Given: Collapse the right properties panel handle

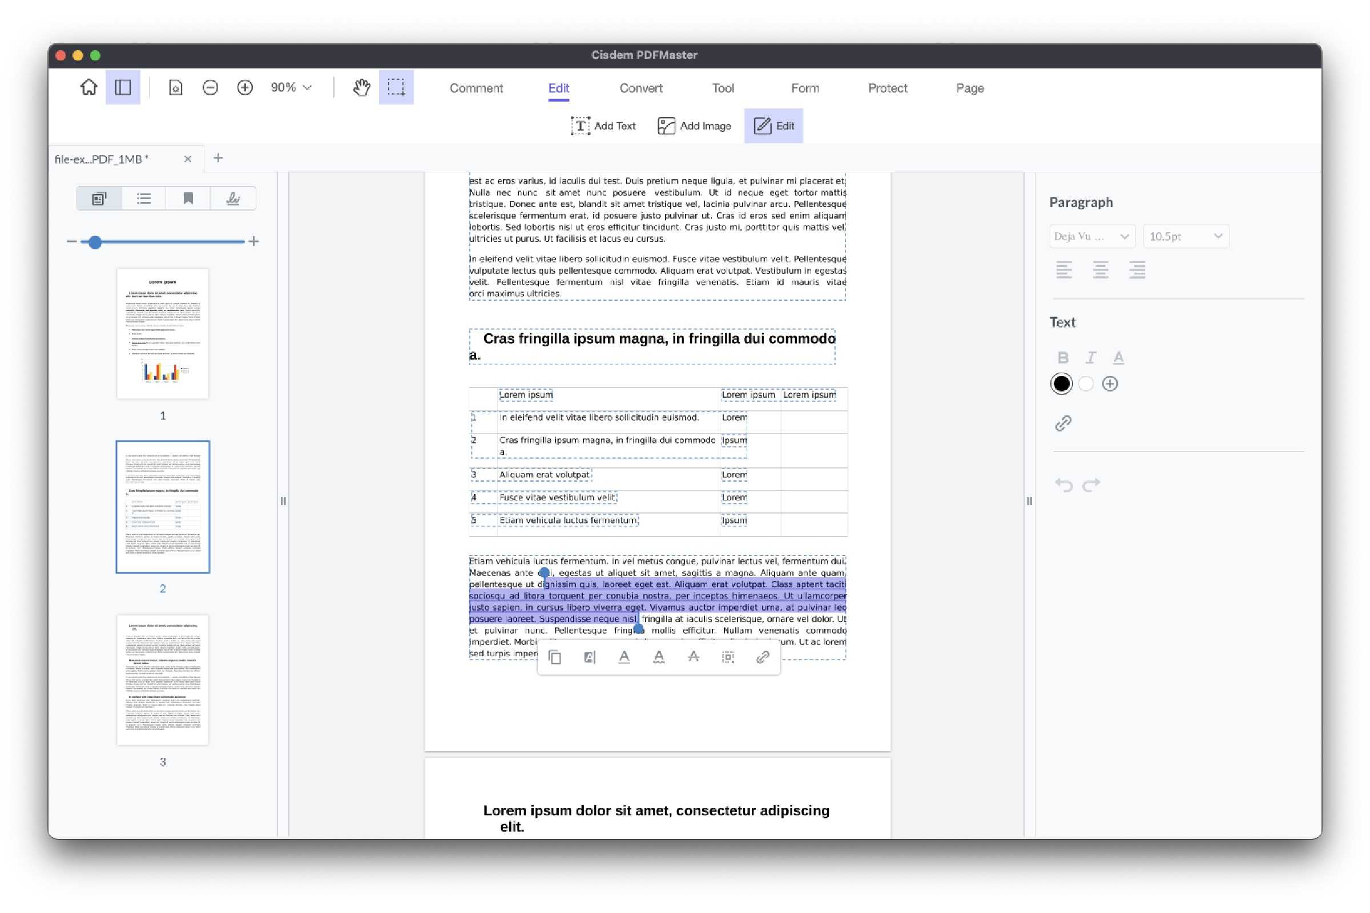Looking at the screenshot, I should click(1029, 501).
